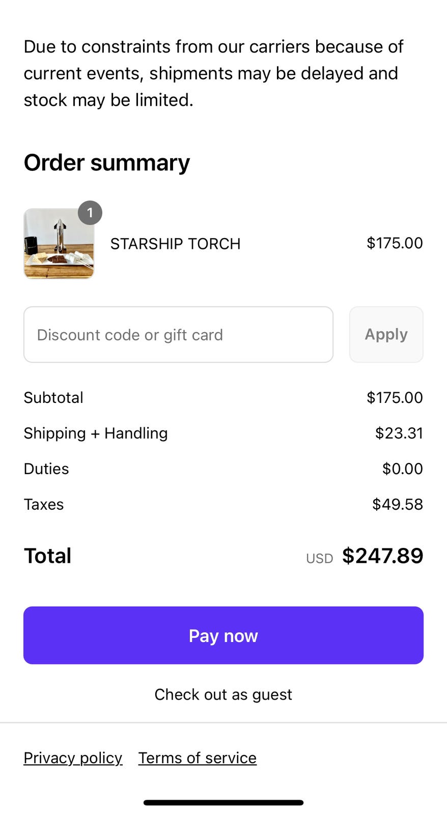Screen dimensions: 447x814
Task: Tap the Duties label
Action: pyautogui.click(x=46, y=469)
